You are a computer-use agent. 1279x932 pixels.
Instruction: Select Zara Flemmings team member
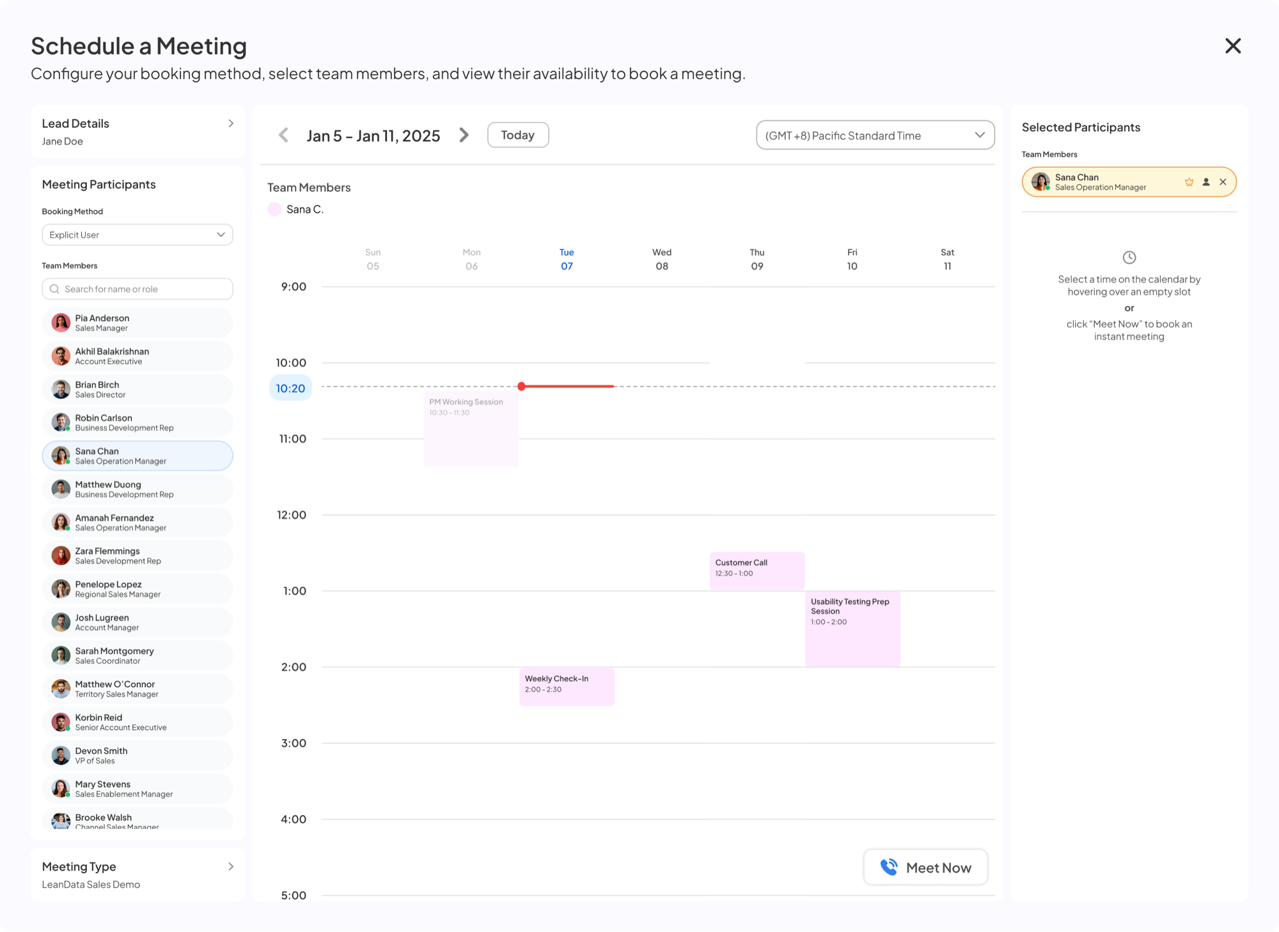coord(137,555)
